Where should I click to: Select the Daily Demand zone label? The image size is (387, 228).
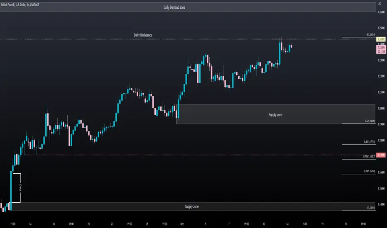[x=174, y=7]
